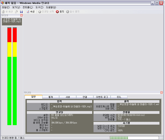The height and width of the screenshot is (140, 165).
Task: Click the 시스템 section header
Action: tap(126, 123)
